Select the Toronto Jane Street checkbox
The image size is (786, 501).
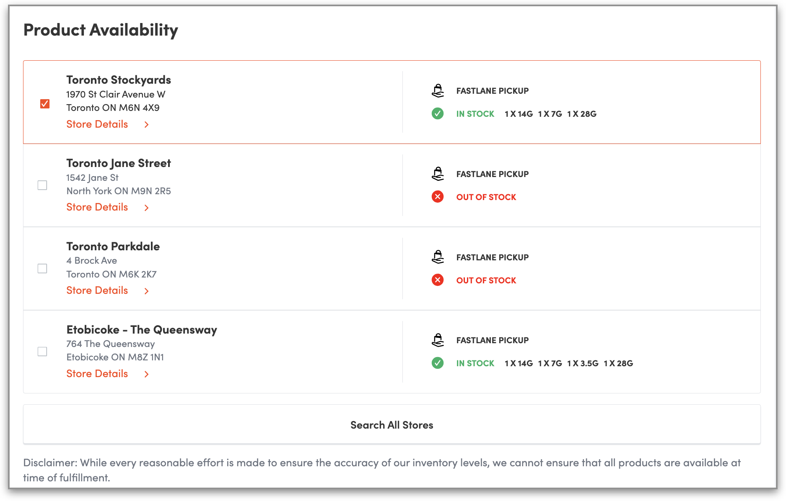[42, 185]
